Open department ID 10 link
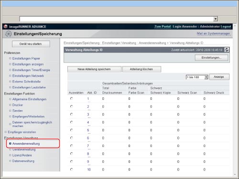 [89, 169]
